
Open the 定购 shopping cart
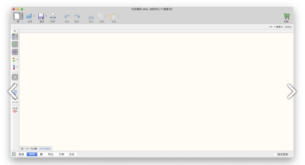tap(286, 16)
